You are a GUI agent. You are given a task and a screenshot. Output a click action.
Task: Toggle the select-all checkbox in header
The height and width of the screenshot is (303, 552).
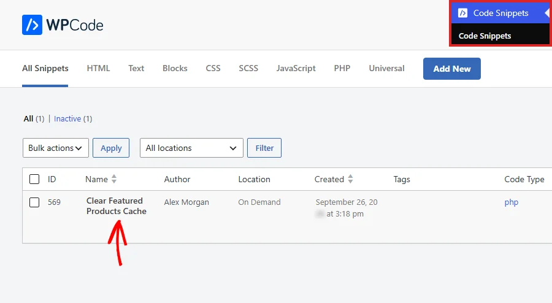(34, 179)
